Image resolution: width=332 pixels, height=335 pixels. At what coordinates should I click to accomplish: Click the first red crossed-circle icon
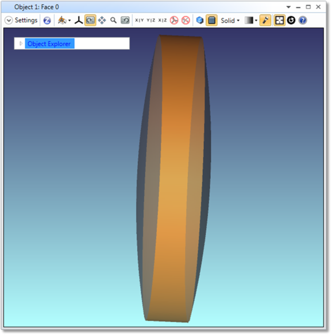pyautogui.click(x=174, y=21)
